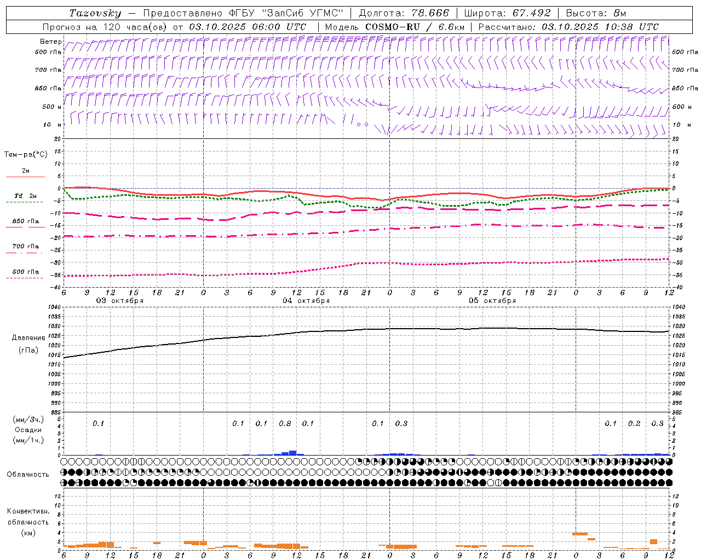
Task: Select the 850 гПа temperature legend entry
Action: (x=26, y=221)
